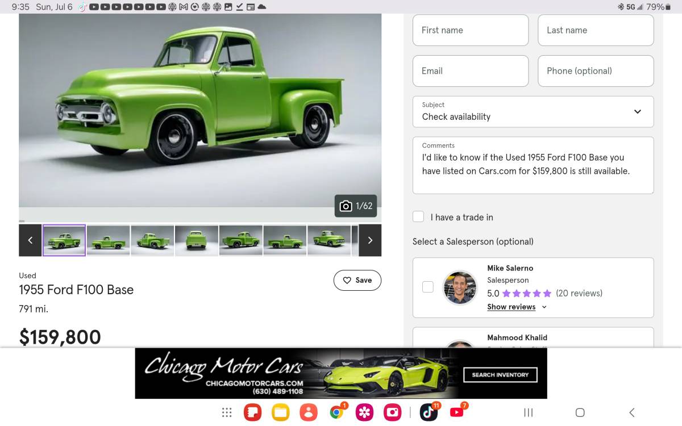Select the second truck thumbnail
The image size is (682, 426).
(x=108, y=240)
